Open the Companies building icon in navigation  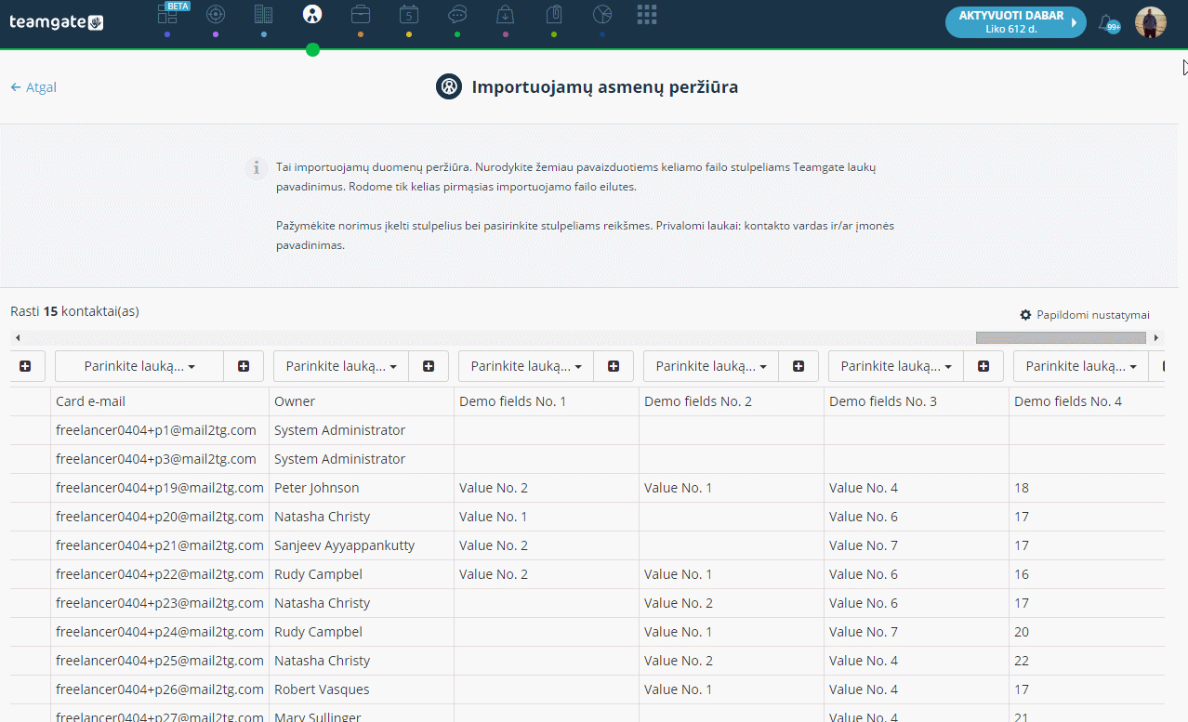[x=264, y=14]
